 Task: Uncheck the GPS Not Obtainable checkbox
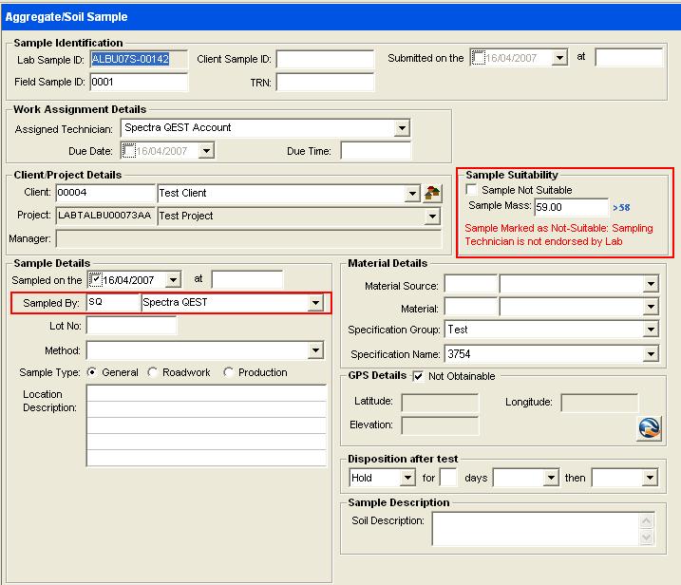[x=419, y=376]
